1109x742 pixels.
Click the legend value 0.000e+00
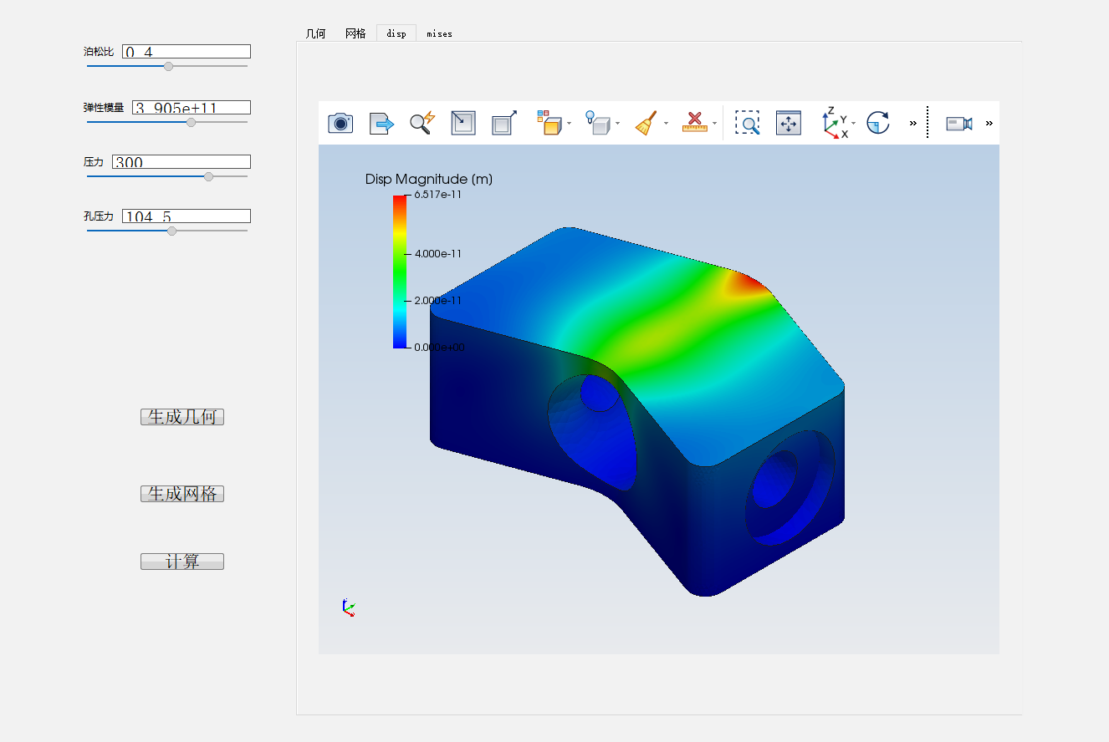click(438, 348)
